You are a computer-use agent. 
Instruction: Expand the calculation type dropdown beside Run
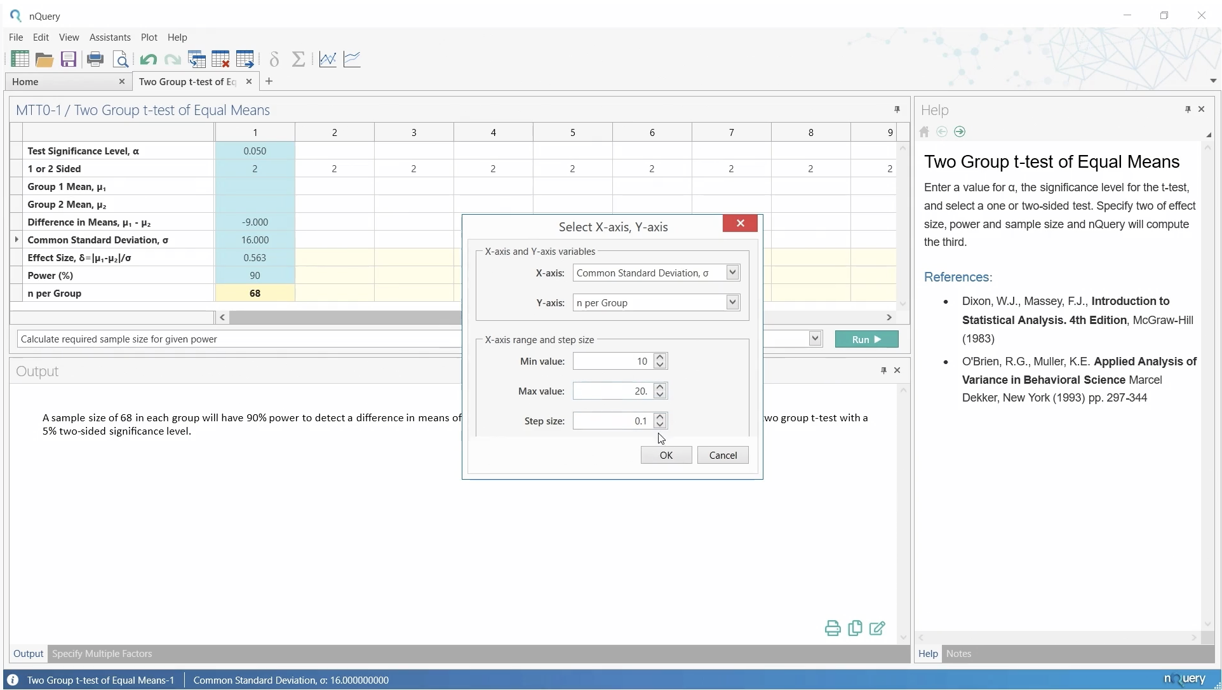click(815, 339)
